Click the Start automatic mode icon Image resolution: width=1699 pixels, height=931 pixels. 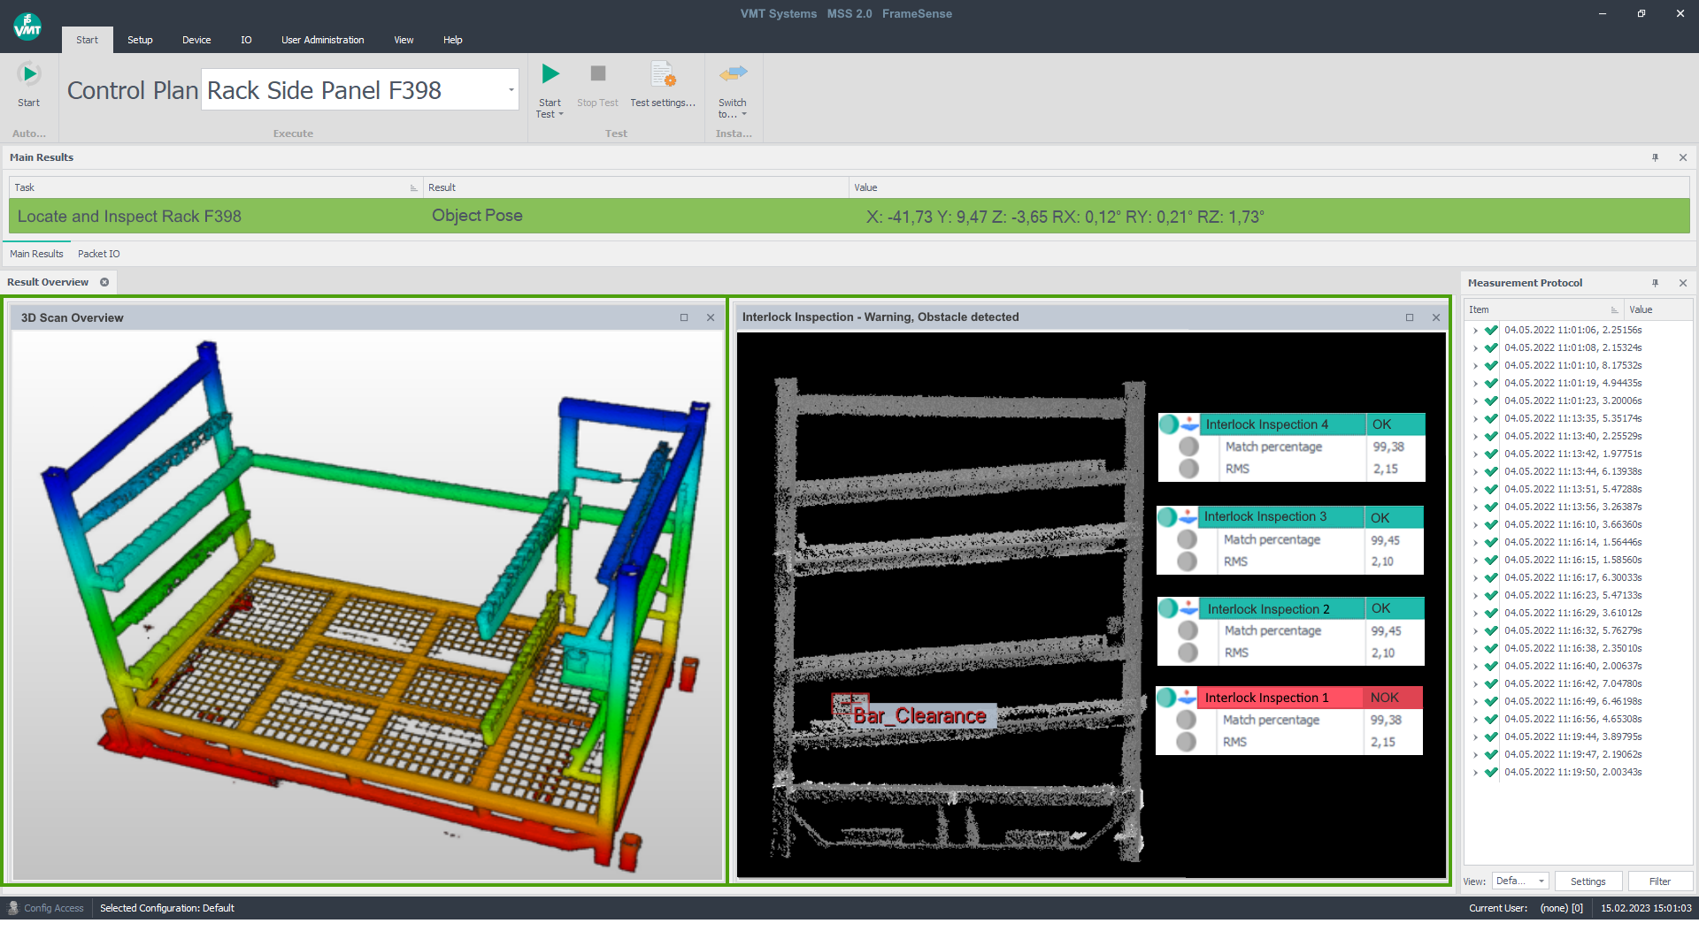(x=28, y=75)
